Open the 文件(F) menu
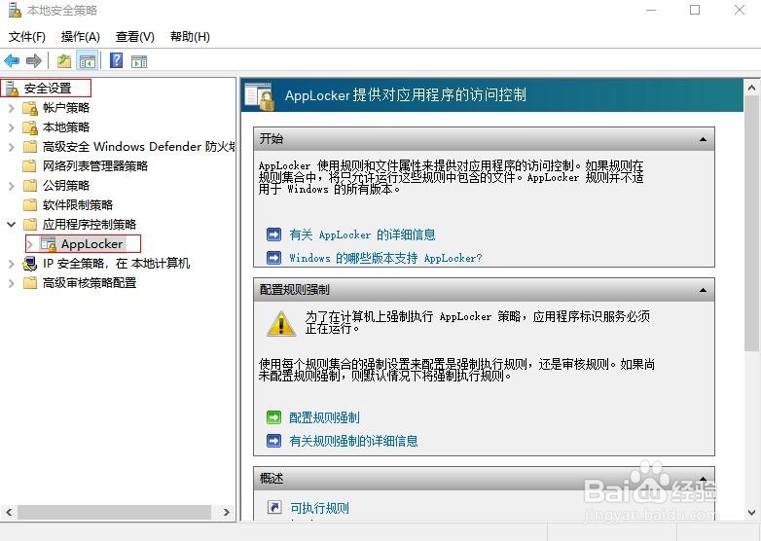761x541 pixels. [27, 37]
